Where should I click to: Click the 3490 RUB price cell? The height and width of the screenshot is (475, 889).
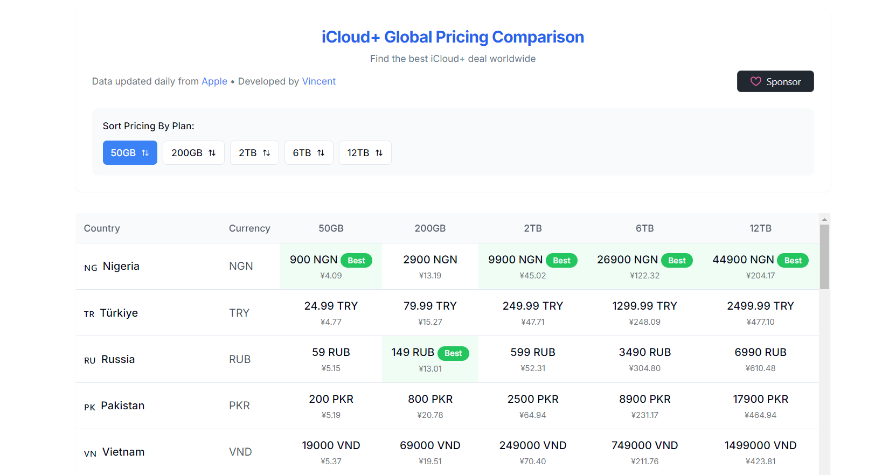point(644,359)
